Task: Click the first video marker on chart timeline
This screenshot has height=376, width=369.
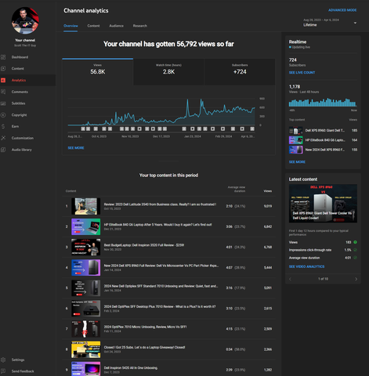Action: pyautogui.click(x=83, y=128)
